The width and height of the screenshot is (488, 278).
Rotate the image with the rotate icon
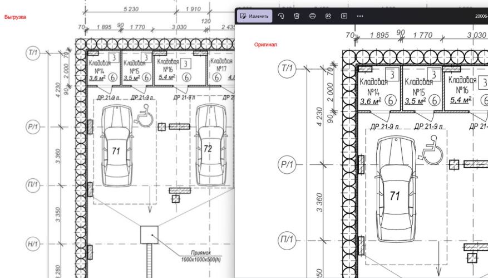(x=282, y=16)
